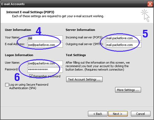Click the "After filling out the information" paragraph
Screen dimensions: 154x120
point(98,66)
